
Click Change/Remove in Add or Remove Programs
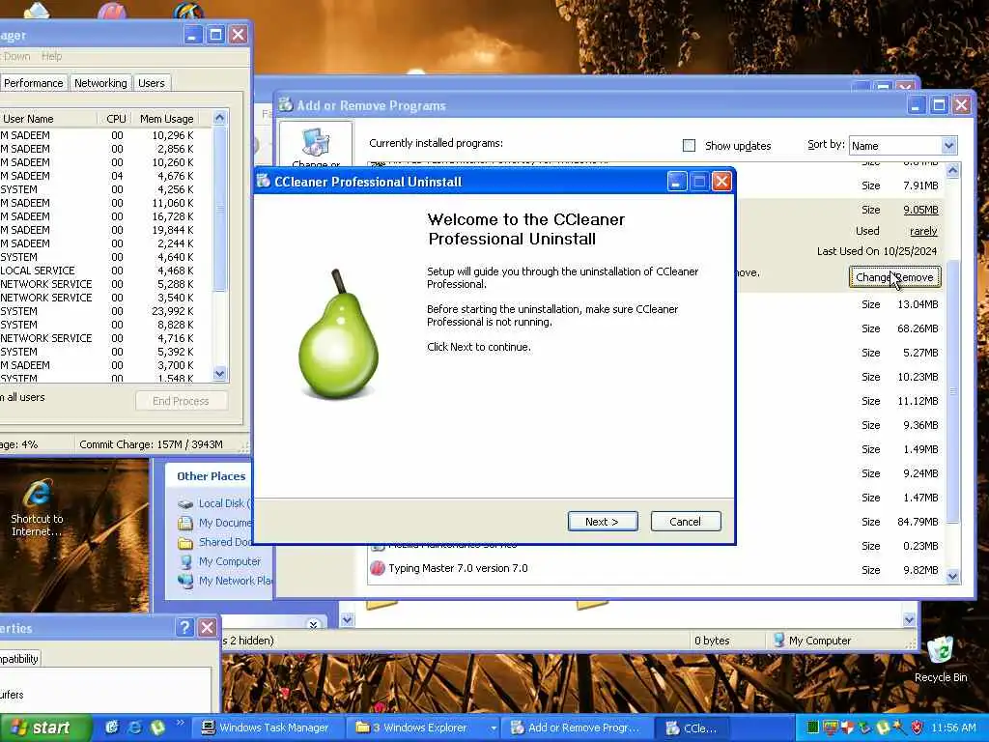[894, 277]
